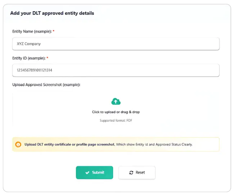Click the "Add your DLT approved entity details" heading
This screenshot has height=195, width=234.
pos(52,13)
